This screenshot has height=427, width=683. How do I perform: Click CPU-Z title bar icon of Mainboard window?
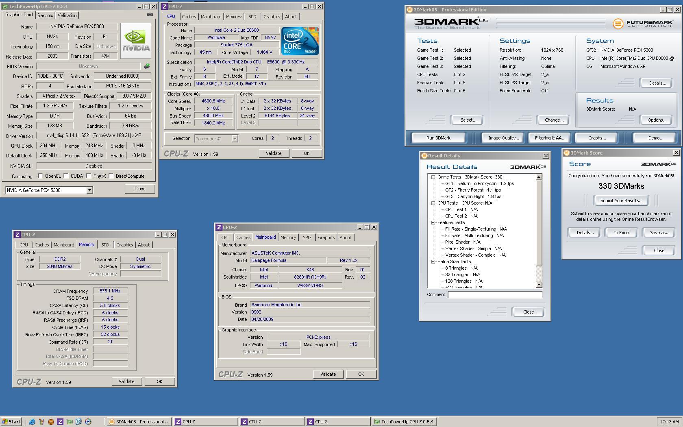(219, 227)
